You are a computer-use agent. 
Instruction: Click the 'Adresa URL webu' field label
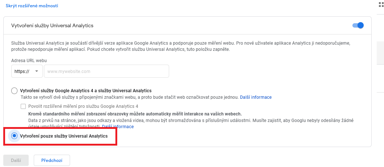tap(29, 60)
